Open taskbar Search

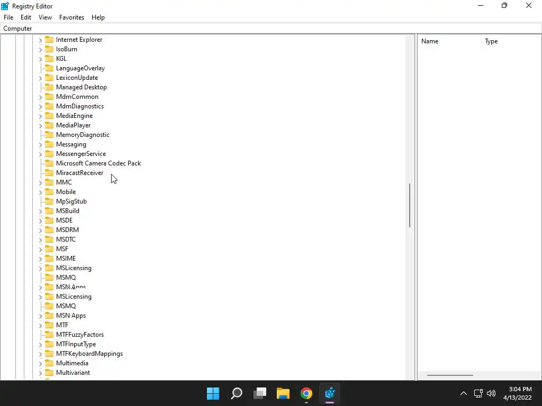[237, 393]
